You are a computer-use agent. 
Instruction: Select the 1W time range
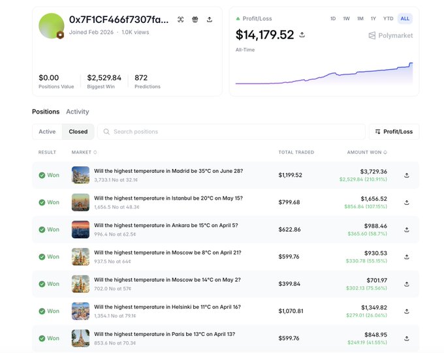click(x=346, y=18)
